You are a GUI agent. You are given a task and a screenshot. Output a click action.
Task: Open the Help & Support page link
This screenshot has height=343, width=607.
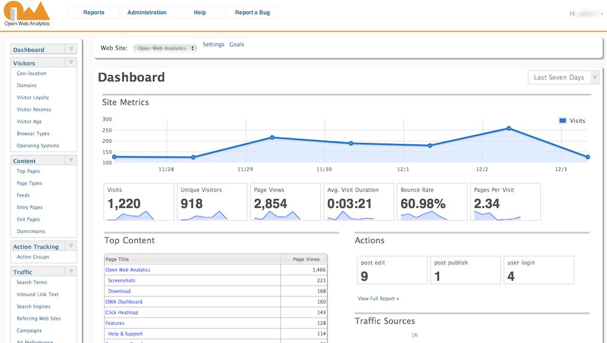pos(125,333)
